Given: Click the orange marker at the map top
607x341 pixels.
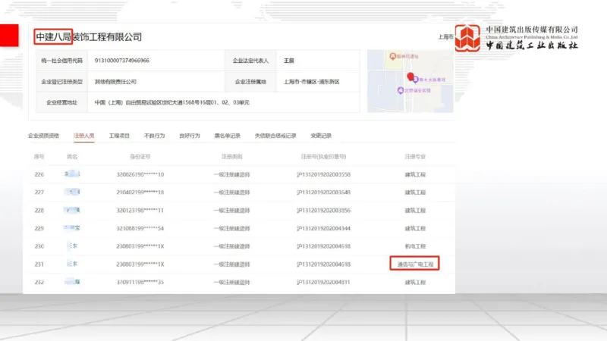Looking at the screenshot, I should [x=392, y=56].
